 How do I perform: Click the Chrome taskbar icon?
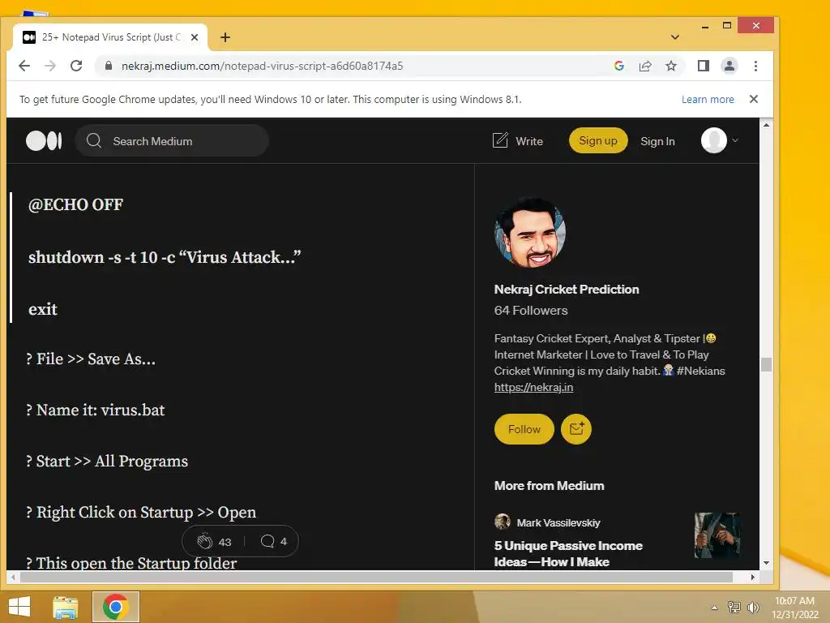[116, 607]
